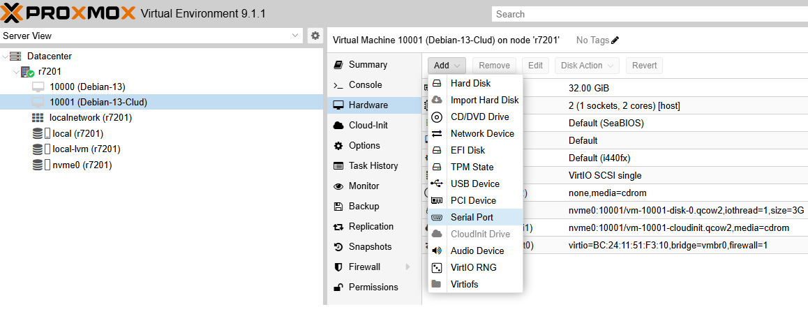
Task: Click the gear icon beside Server View
Action: click(315, 36)
